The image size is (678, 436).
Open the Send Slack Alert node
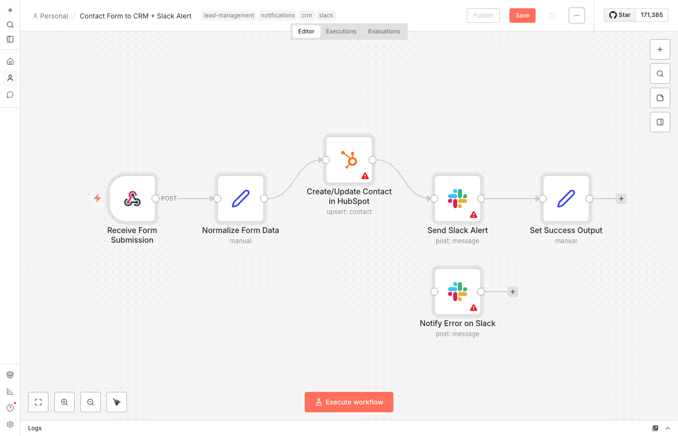[457, 198]
